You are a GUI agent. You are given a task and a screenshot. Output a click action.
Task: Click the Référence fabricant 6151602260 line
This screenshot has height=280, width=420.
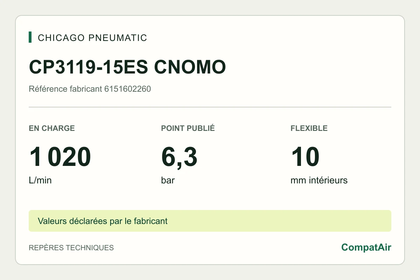click(90, 89)
